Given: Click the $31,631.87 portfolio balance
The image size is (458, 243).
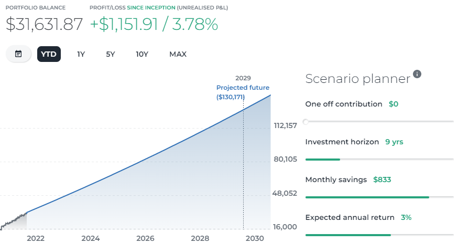Looking at the screenshot, I should pos(45,24).
